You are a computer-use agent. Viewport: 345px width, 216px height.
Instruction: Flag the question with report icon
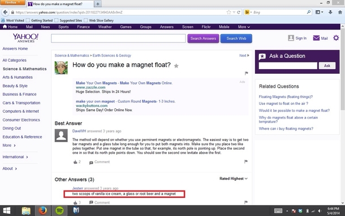[246, 73]
